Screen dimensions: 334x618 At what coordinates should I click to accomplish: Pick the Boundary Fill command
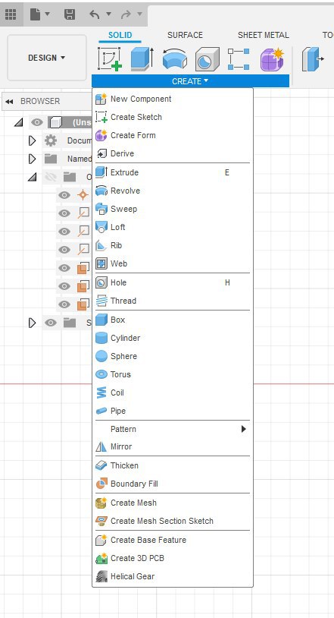pyautogui.click(x=173, y=484)
